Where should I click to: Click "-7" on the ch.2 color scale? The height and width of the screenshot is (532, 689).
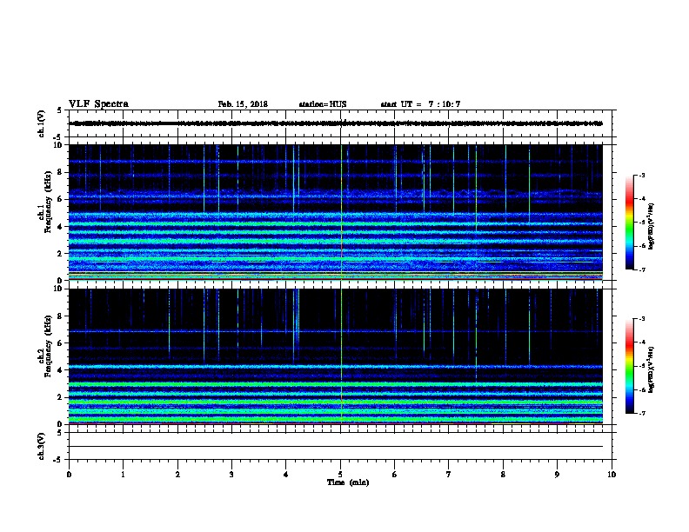pyautogui.click(x=641, y=414)
